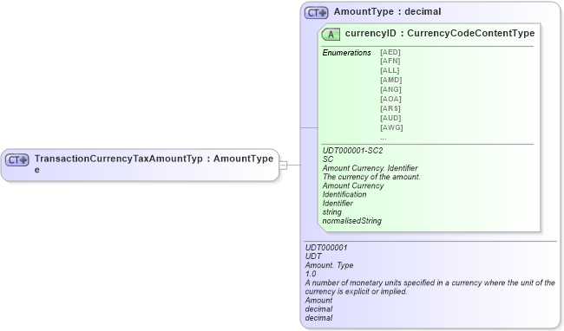Select the [AMD] enumeration value
The height and width of the screenshot is (331, 564).
[x=391, y=80]
